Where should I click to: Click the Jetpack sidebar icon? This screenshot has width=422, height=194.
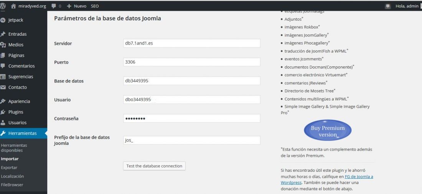tap(3, 20)
